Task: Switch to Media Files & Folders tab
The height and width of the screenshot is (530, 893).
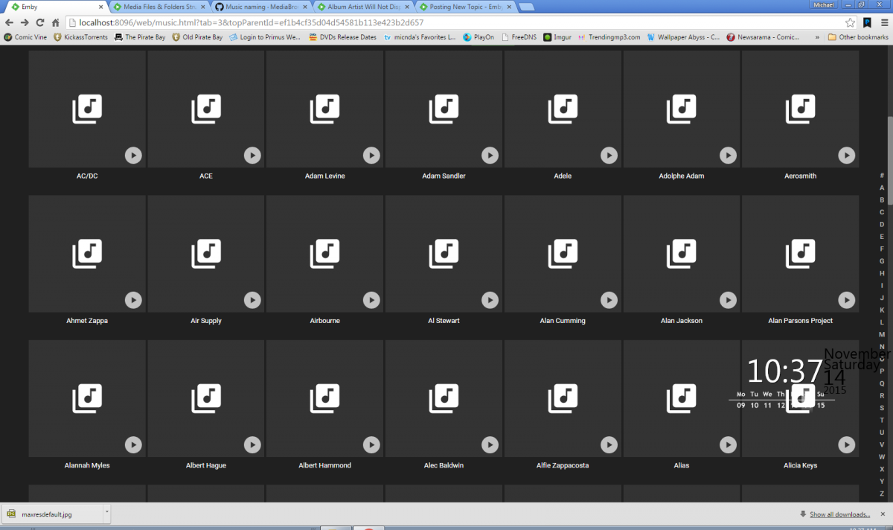Action: (158, 7)
